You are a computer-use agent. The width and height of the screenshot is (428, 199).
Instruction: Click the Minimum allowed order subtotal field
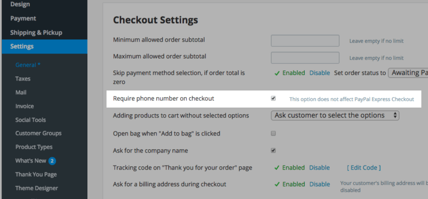[x=305, y=41]
